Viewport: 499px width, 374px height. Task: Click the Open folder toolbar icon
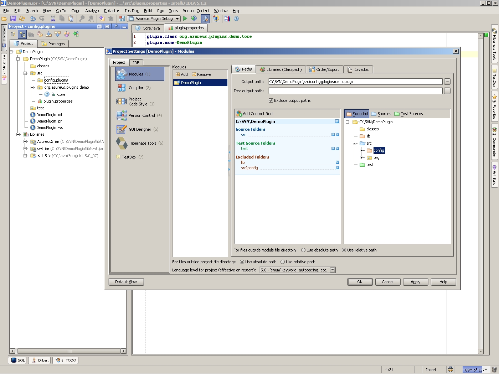[4, 19]
